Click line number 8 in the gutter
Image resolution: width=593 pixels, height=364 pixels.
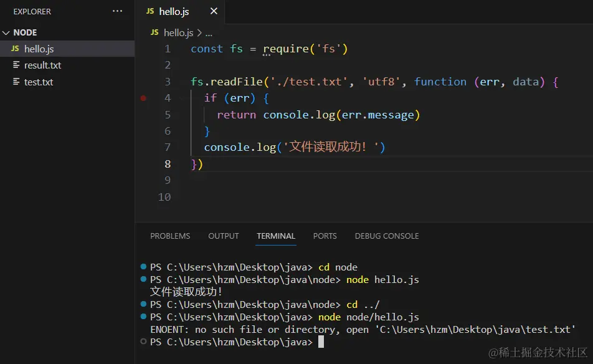click(x=168, y=164)
